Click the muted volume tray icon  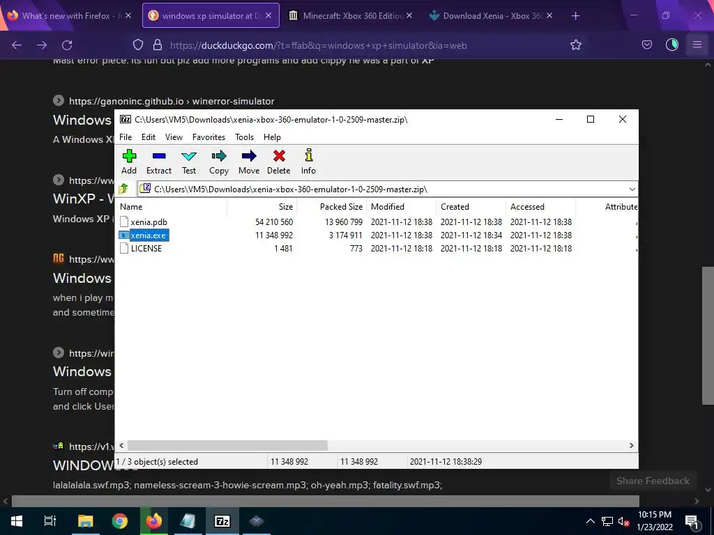click(x=624, y=521)
